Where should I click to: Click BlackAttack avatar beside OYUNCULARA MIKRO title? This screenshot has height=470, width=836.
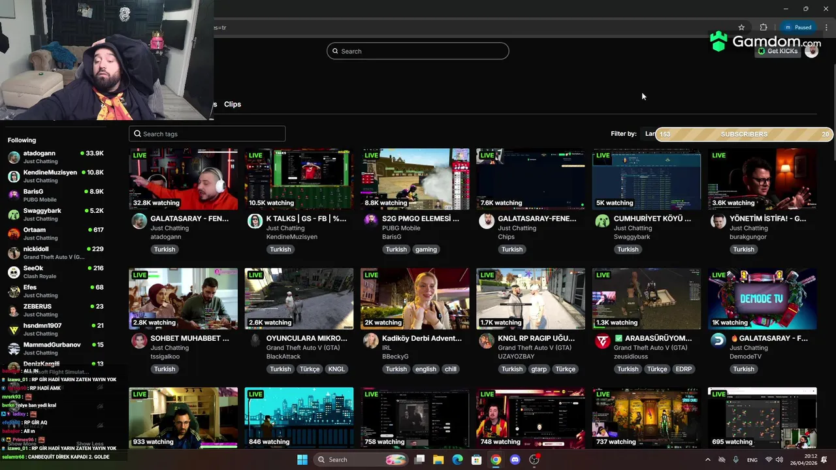pos(255,340)
